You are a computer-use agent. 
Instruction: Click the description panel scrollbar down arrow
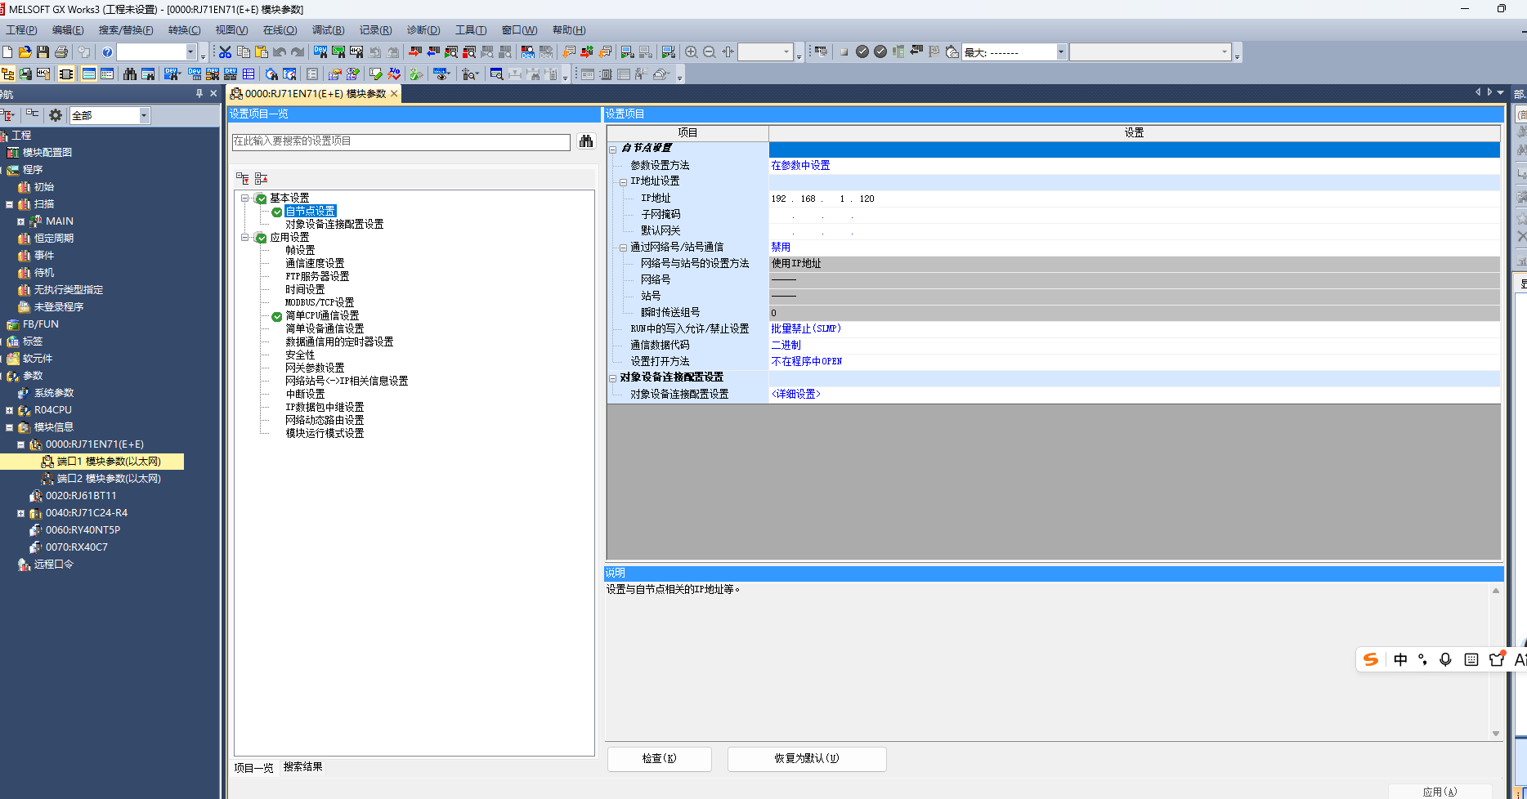tap(1496, 734)
